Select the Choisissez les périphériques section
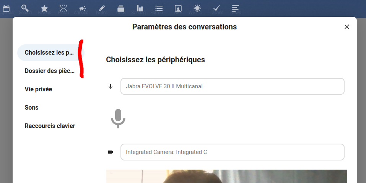This screenshot has height=183, width=366. pyautogui.click(x=50, y=53)
